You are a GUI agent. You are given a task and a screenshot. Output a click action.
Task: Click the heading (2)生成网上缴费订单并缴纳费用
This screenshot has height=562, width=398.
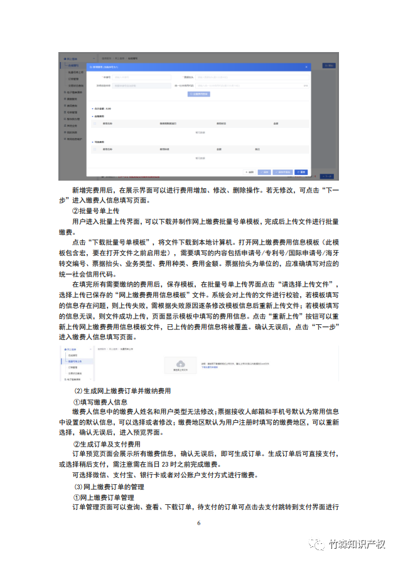(x=122, y=391)
